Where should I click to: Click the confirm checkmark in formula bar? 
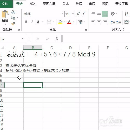(47, 39)
